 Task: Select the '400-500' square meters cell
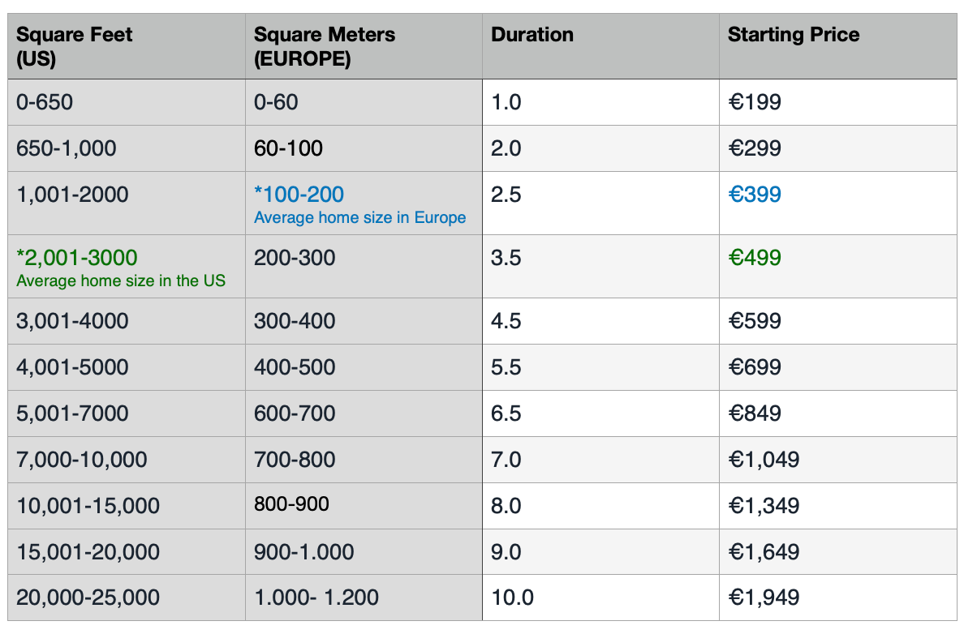coord(364,367)
